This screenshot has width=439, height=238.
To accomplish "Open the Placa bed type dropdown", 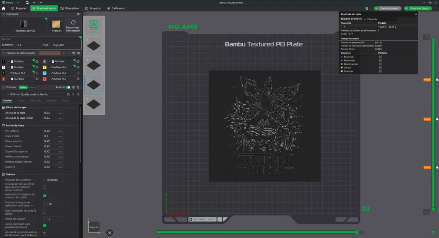I will pos(56,31).
